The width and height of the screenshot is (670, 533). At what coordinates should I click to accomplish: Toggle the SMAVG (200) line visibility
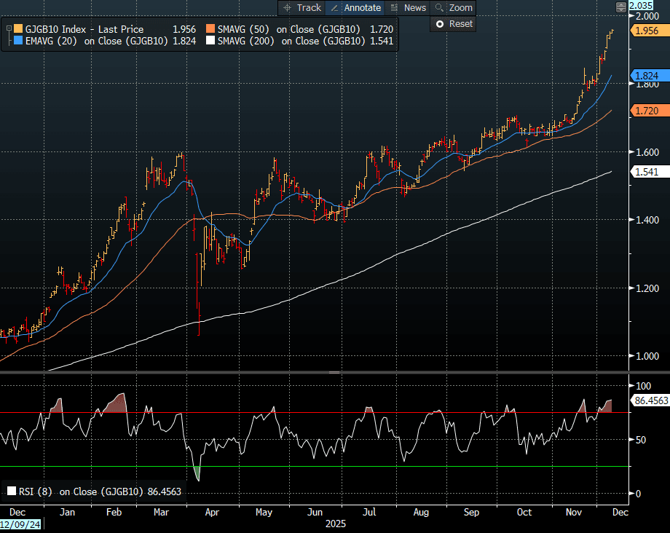(x=211, y=42)
